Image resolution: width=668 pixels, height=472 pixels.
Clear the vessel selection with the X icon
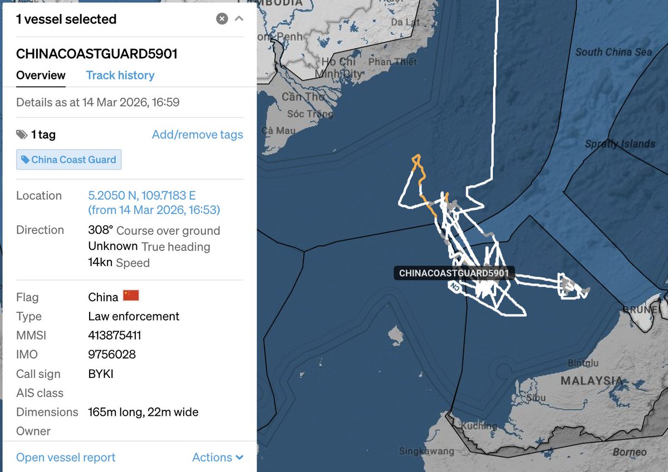coord(222,19)
